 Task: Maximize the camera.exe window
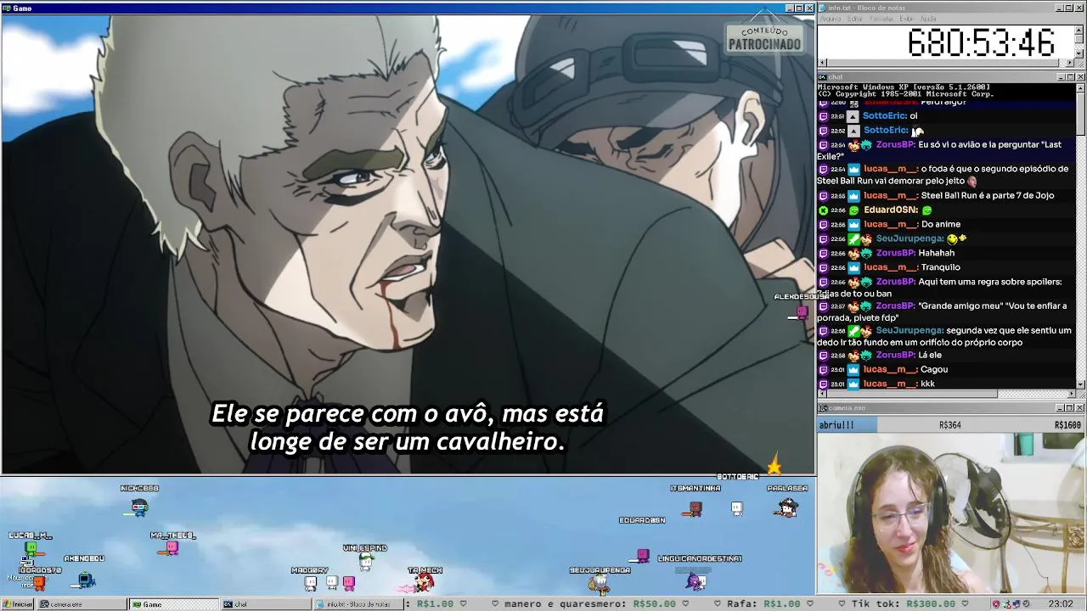pos(1069,408)
